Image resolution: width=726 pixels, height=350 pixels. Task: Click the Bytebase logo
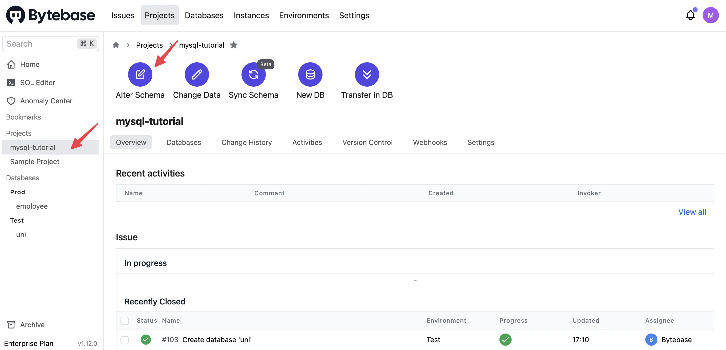tap(51, 15)
